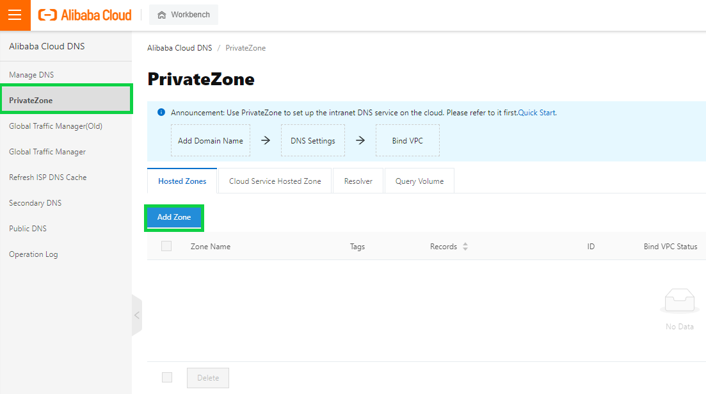Click the Alibaba Cloud logo
The height and width of the screenshot is (394, 706).
point(85,15)
